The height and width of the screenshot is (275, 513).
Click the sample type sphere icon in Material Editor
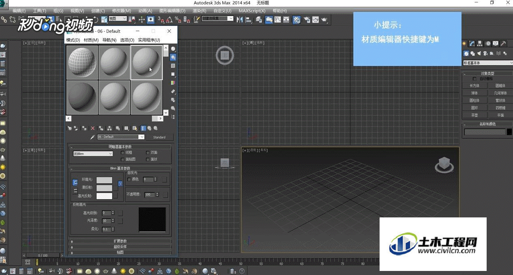tap(173, 49)
